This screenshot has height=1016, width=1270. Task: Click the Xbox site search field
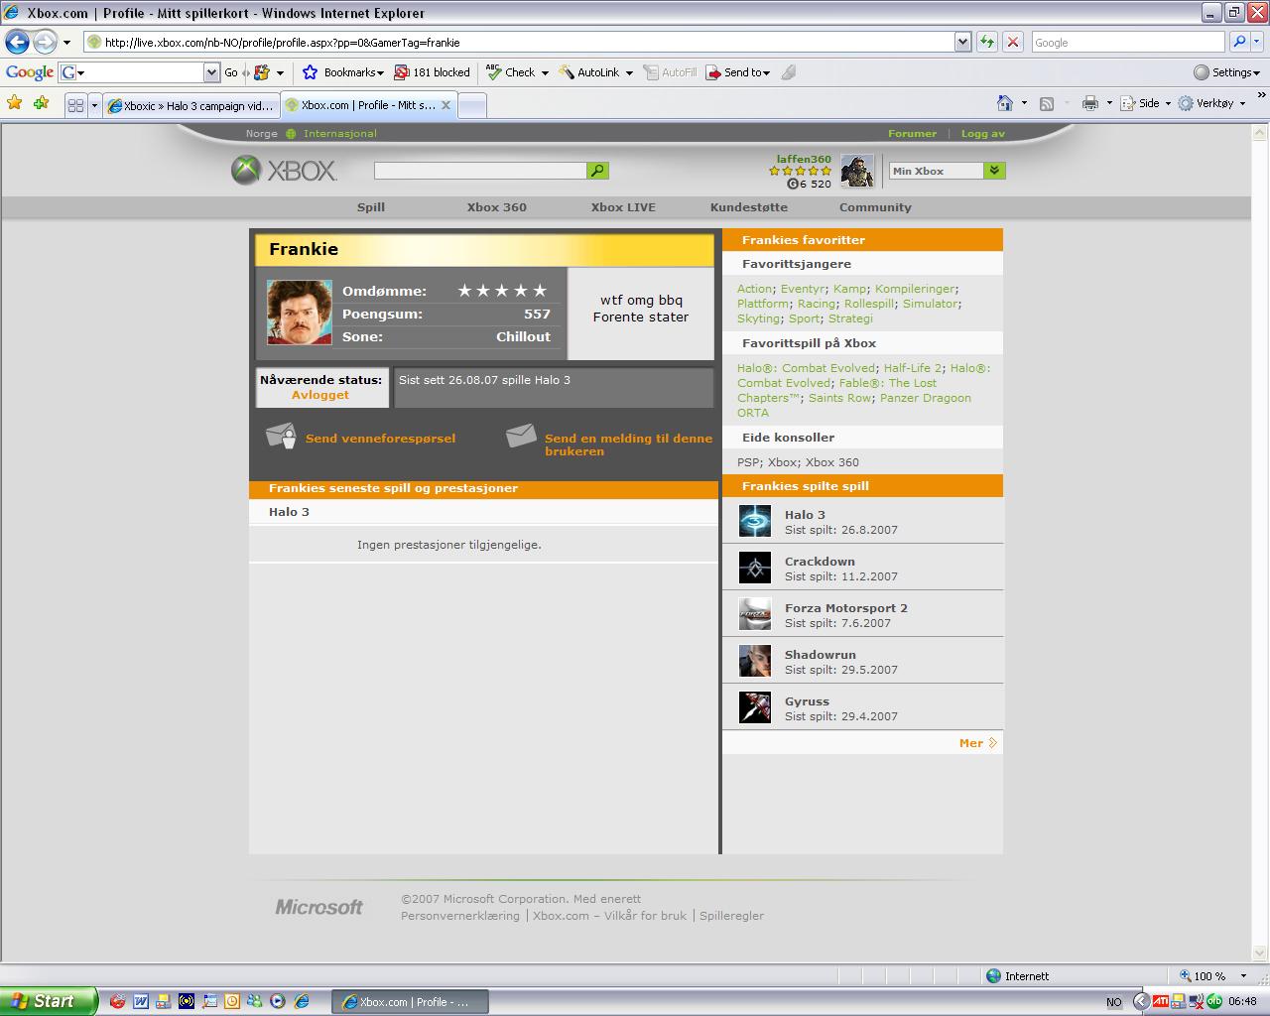(x=480, y=171)
